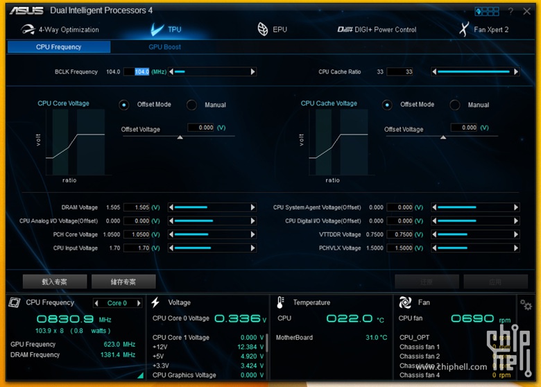The image size is (541, 387).
Task: Click the Voltage lightning bolt icon
Action: tap(155, 302)
